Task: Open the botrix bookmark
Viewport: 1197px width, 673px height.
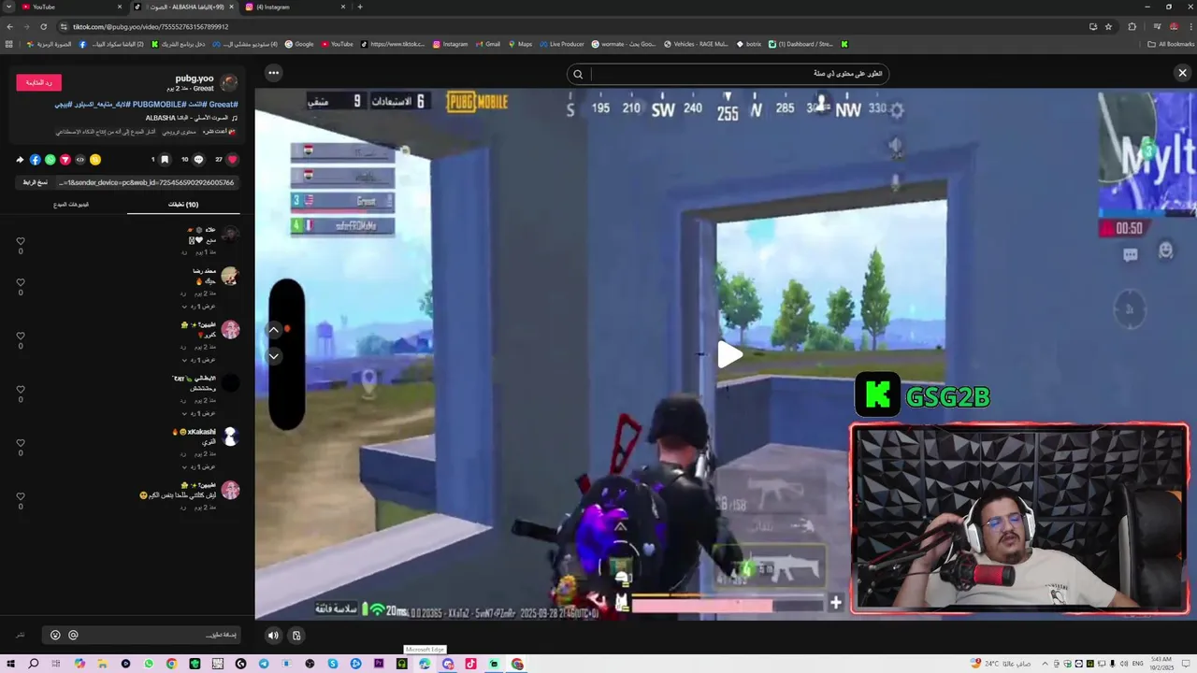Action: click(x=748, y=44)
